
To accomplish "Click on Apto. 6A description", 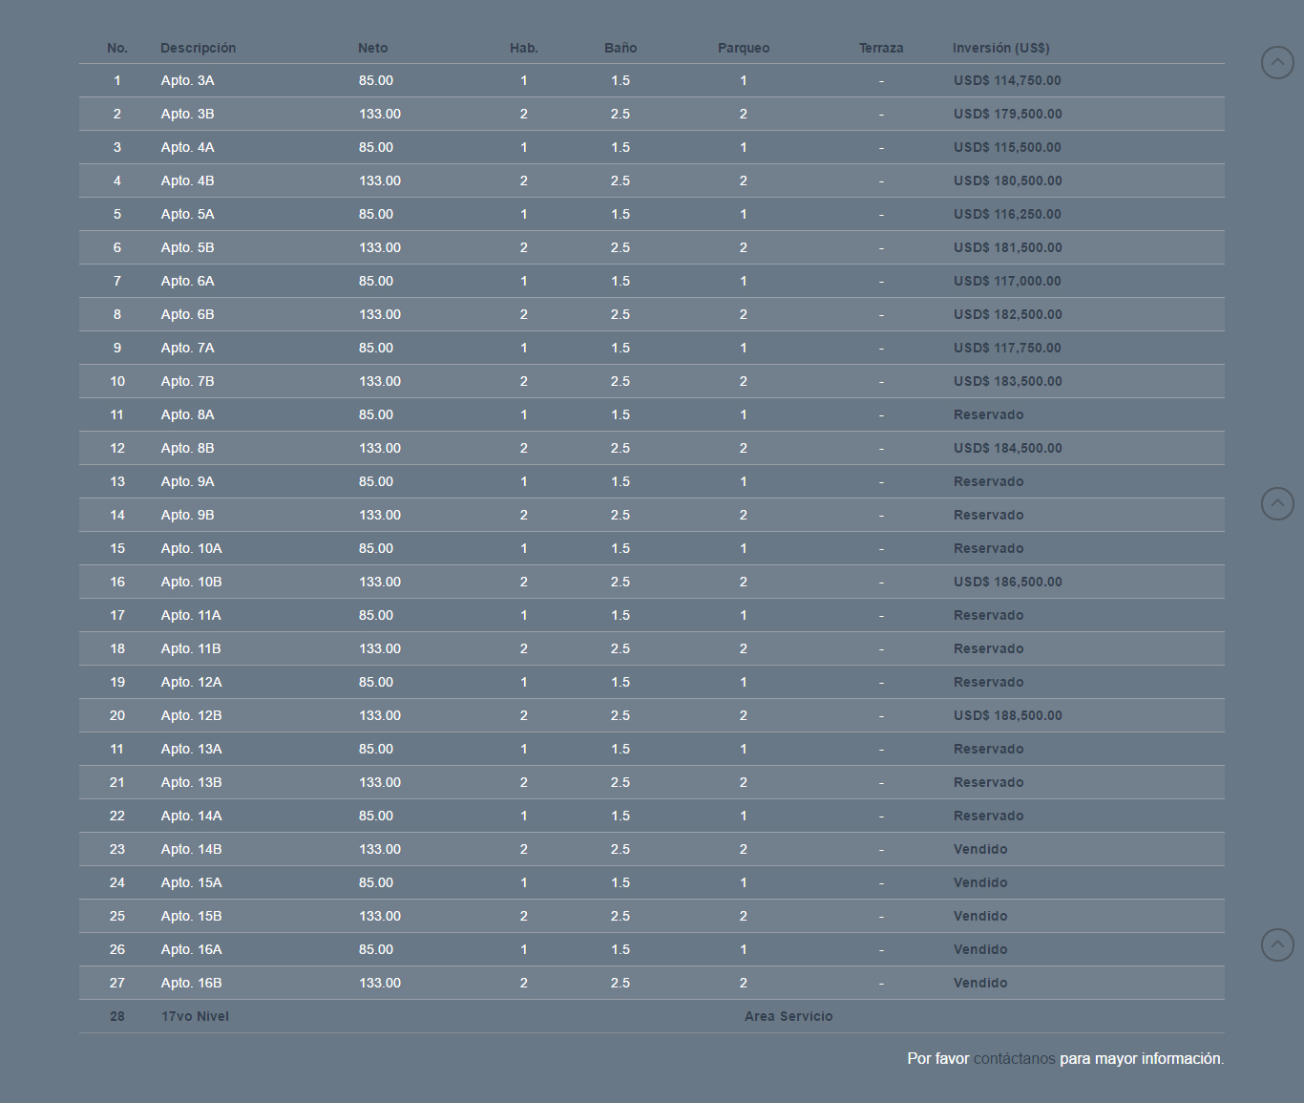I will tap(187, 282).
